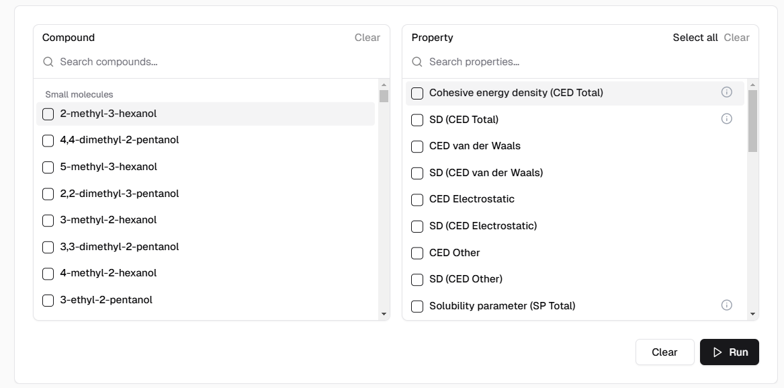Click the compound search magnifier icon
Screen dimensions: 784x388
[48, 62]
